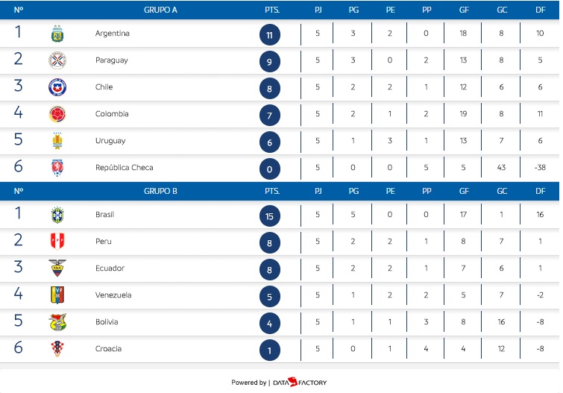Click the PTS. column header in Grupo A
The image size is (563, 393).
coord(272,10)
